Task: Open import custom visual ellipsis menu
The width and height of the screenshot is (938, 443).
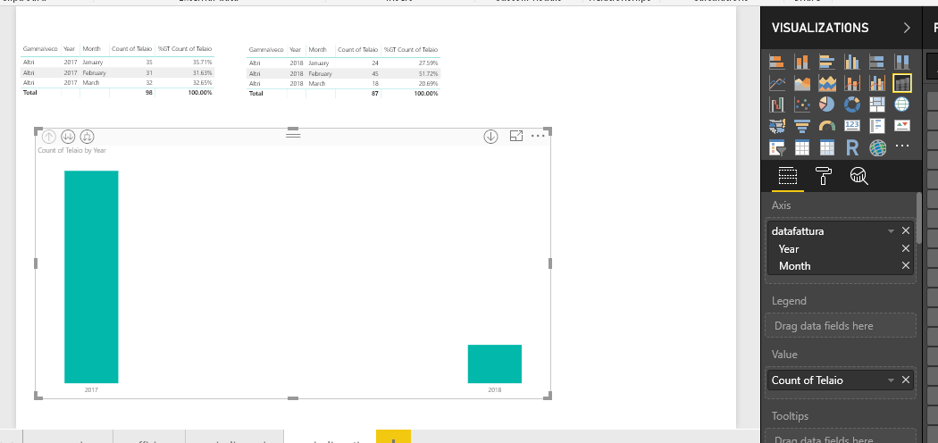Action: click(902, 146)
